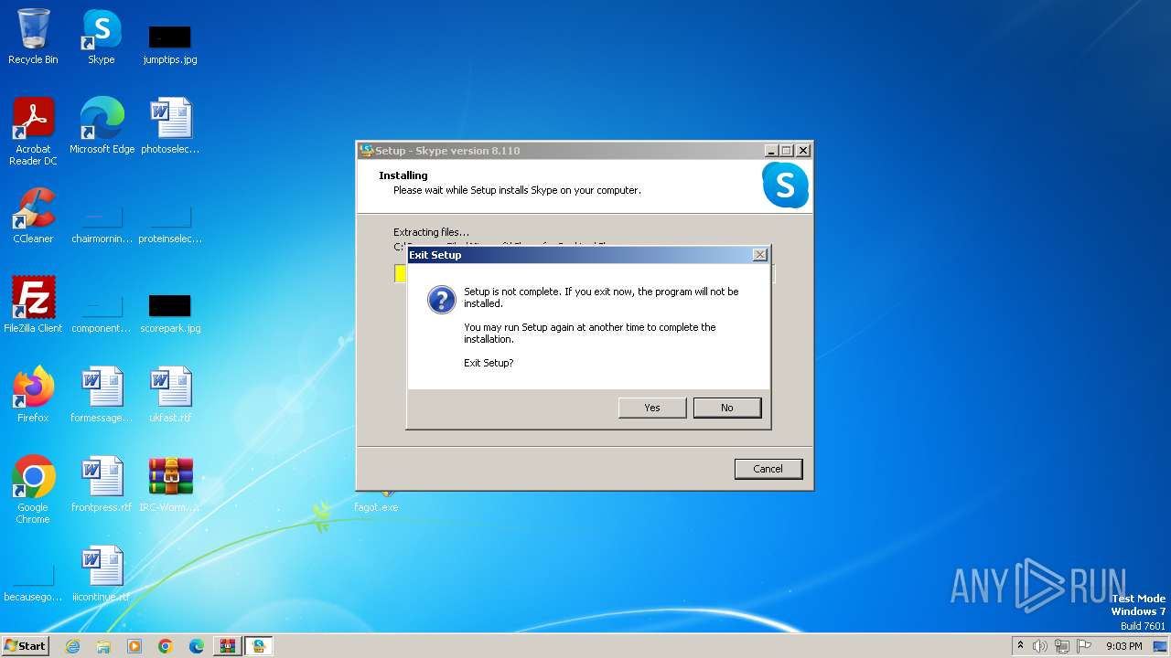Confirm exit by clicking Yes
The height and width of the screenshot is (658, 1171).
point(652,408)
